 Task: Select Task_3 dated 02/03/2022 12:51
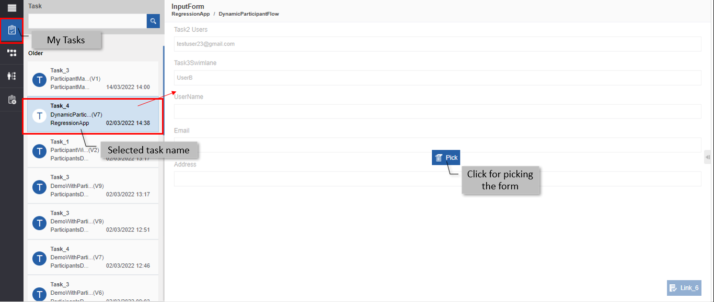(93, 221)
